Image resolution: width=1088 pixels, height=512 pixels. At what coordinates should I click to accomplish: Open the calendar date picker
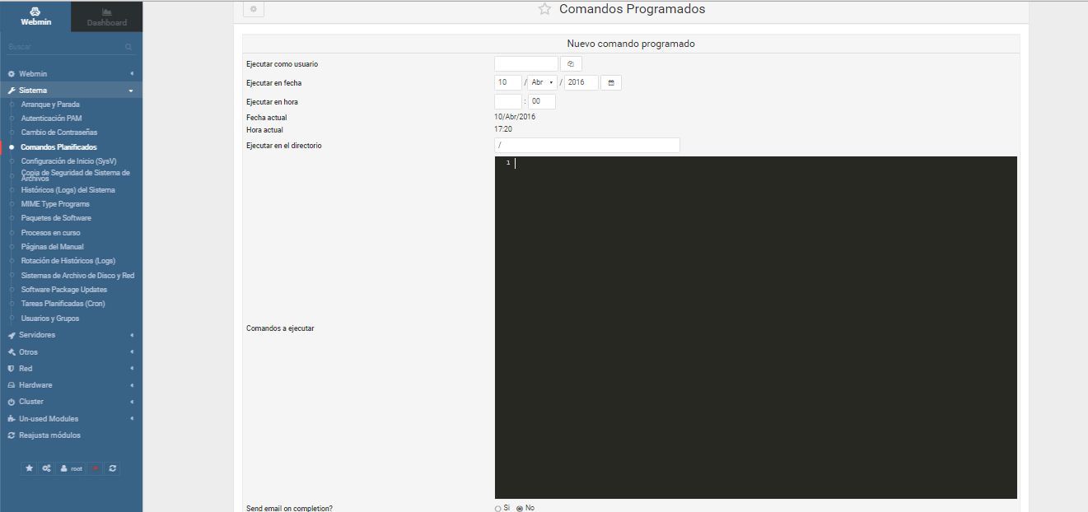coord(611,82)
